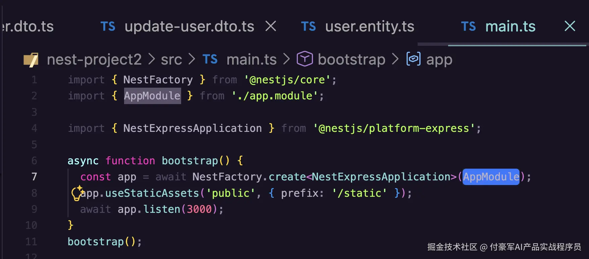Click the const keyword on line 7

point(96,177)
